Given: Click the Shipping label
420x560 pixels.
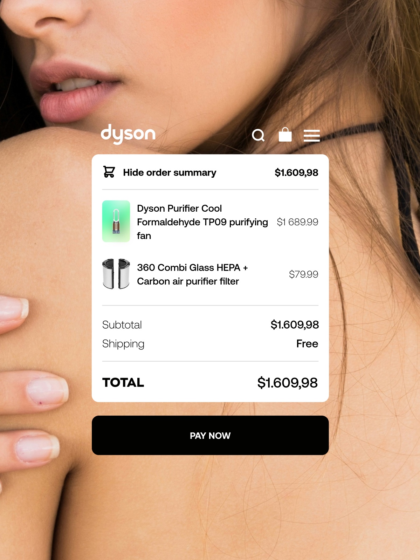Looking at the screenshot, I should point(123,344).
